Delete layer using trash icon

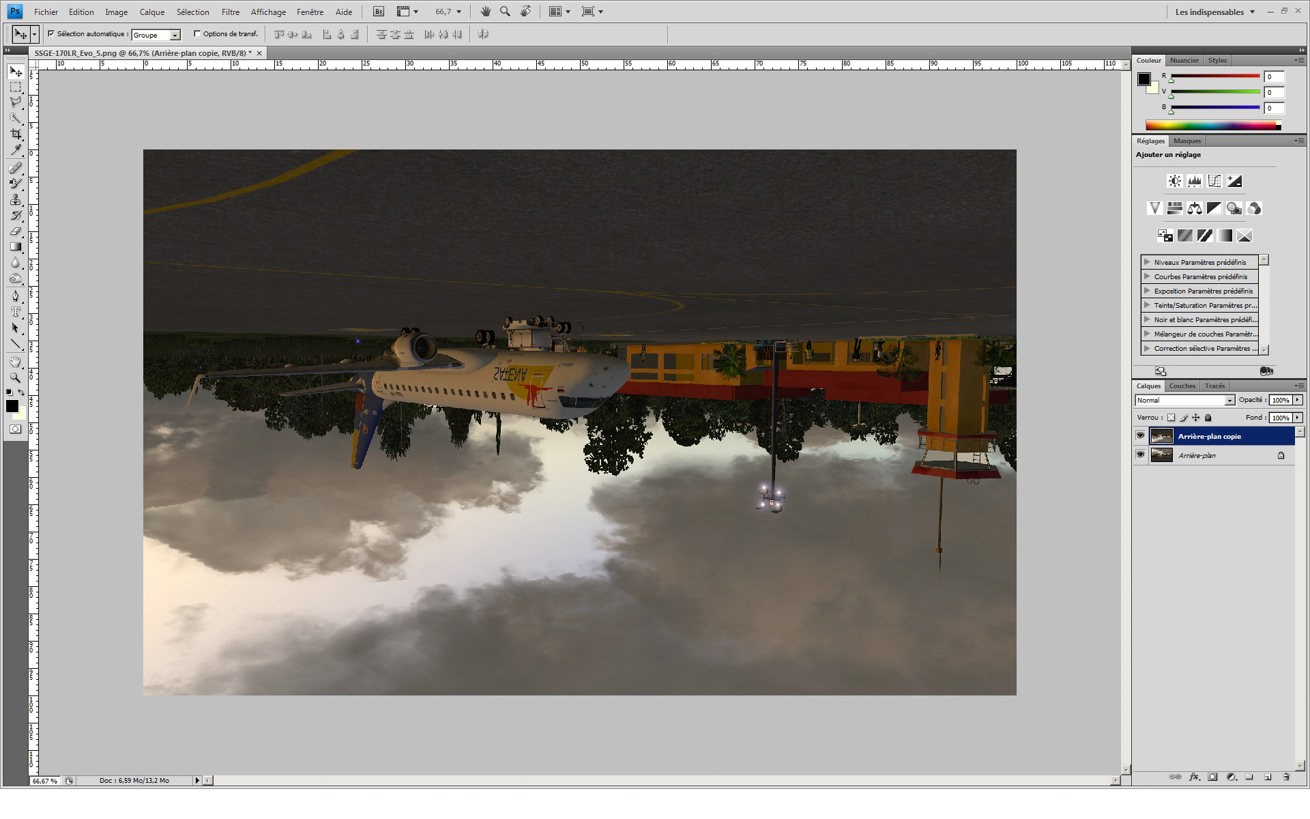click(x=1286, y=777)
